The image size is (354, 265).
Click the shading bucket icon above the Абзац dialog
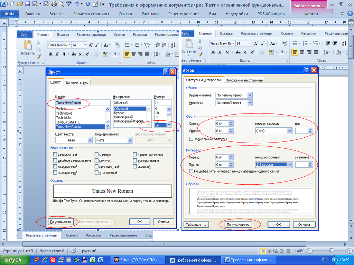coord(338,52)
